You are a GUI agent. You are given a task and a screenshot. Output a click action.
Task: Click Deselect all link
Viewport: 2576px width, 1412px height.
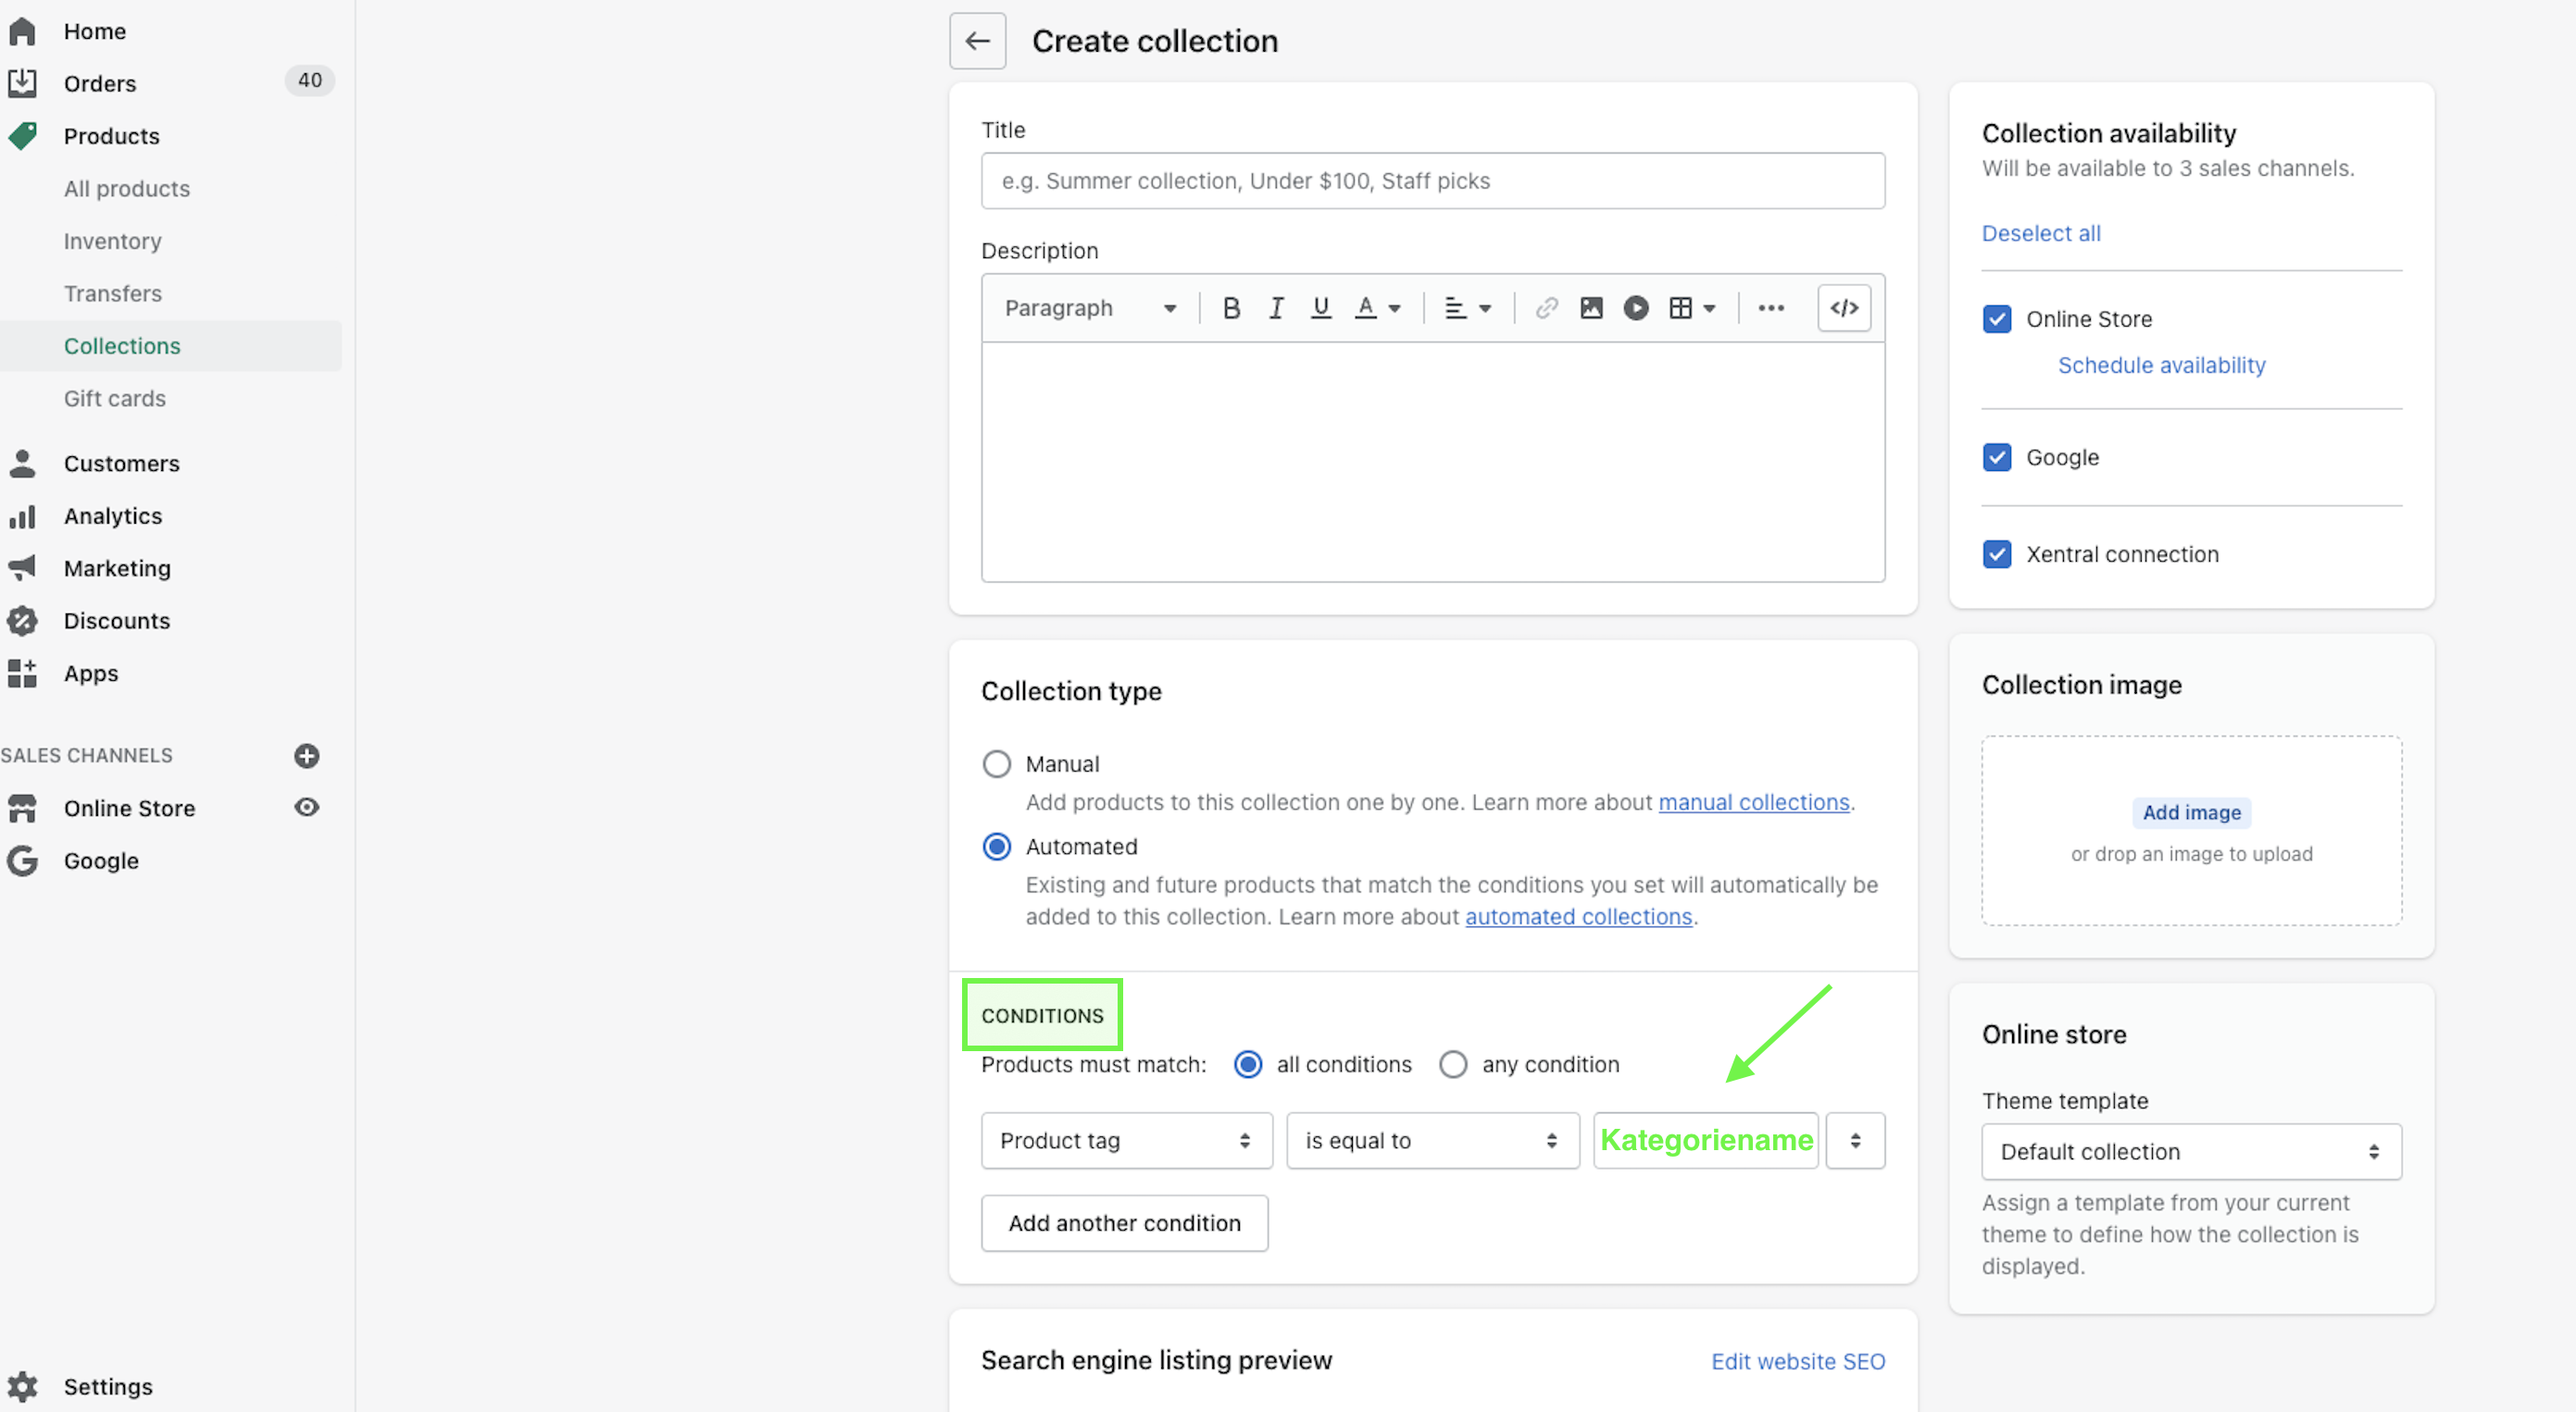coord(2041,234)
